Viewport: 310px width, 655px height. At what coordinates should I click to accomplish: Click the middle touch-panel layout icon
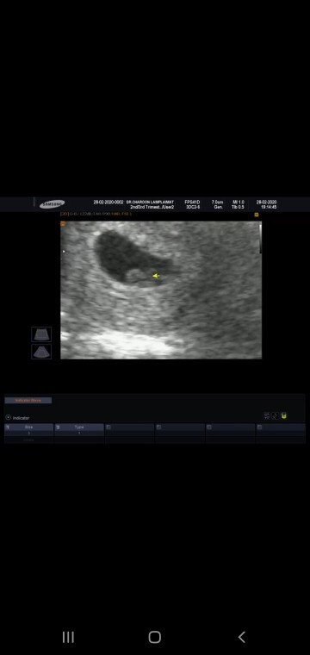[x=276, y=415]
